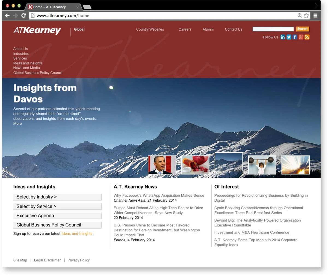
Task: Open the Executive Agenda button
Action: pos(57,216)
